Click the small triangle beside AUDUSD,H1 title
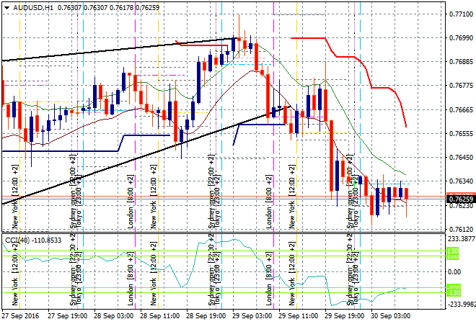The height and width of the screenshot is (324, 476). 5,7
